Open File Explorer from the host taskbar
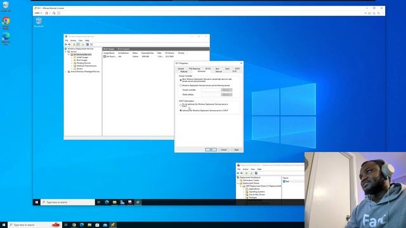The height and width of the screenshot is (228, 406). coord(89,225)
